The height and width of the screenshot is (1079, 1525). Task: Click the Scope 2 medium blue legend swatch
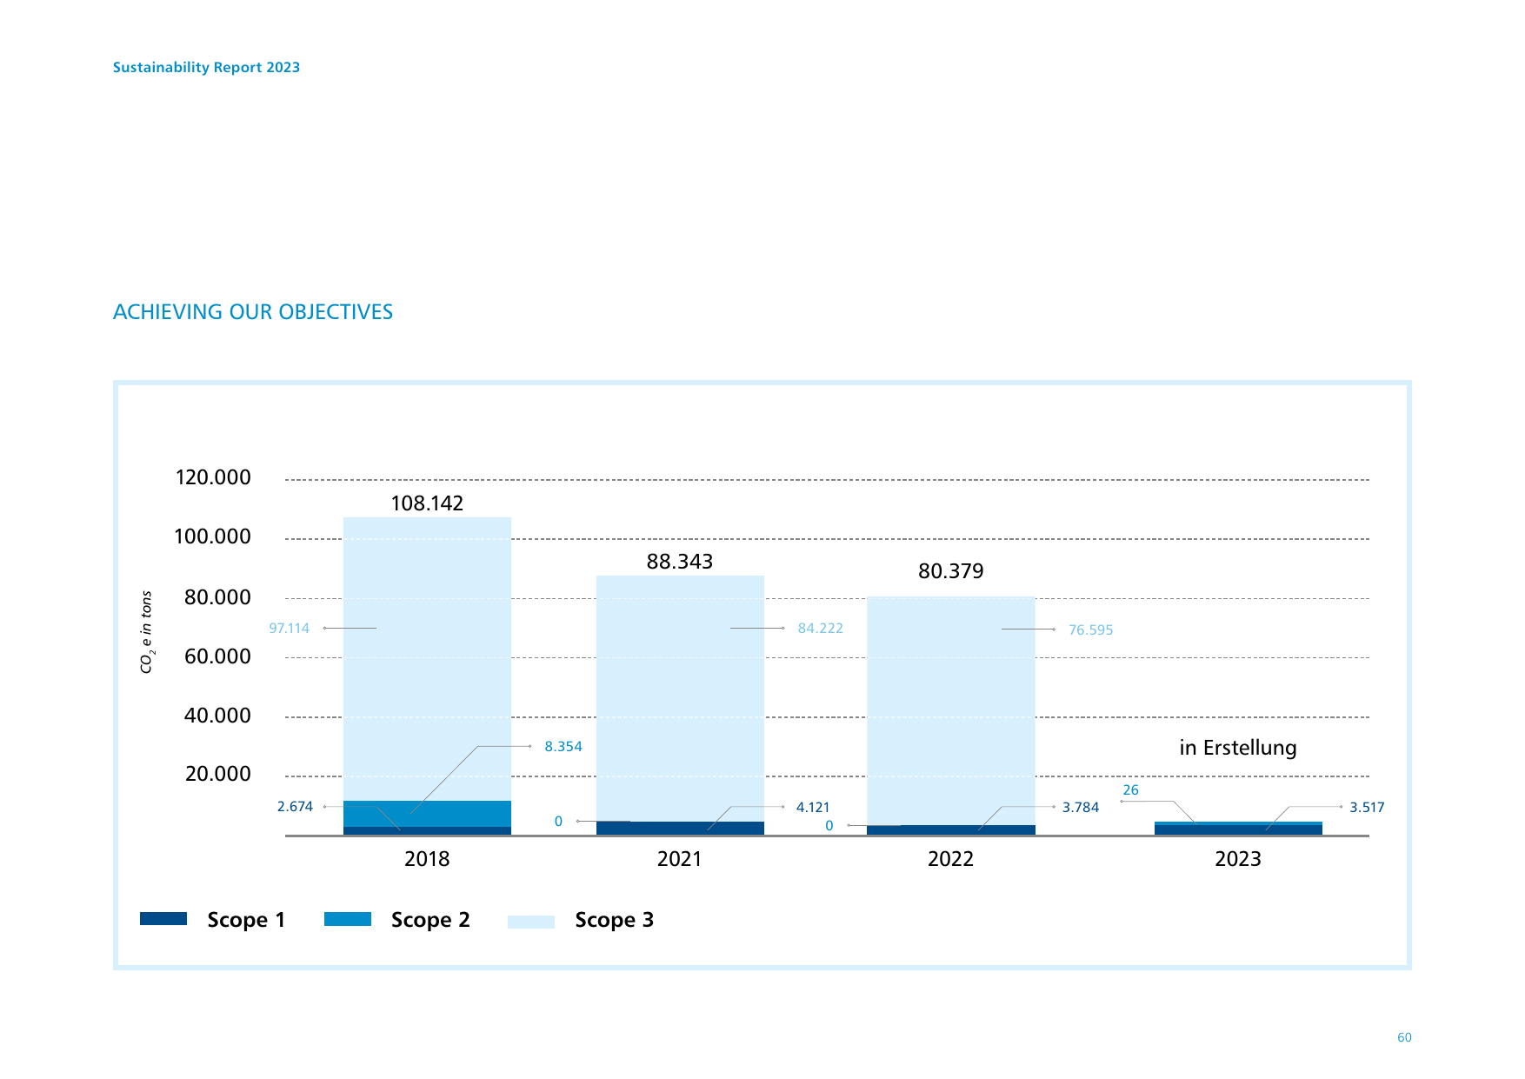click(348, 919)
